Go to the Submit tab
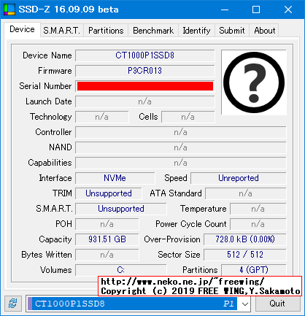 click(x=232, y=31)
